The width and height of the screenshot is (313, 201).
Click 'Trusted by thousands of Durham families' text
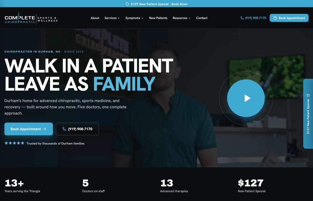55,143
